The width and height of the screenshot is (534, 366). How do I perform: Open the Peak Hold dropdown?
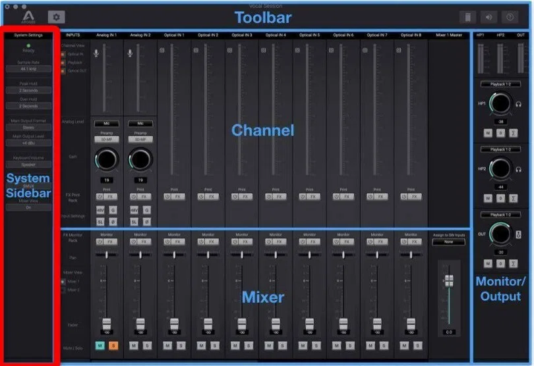(28, 90)
